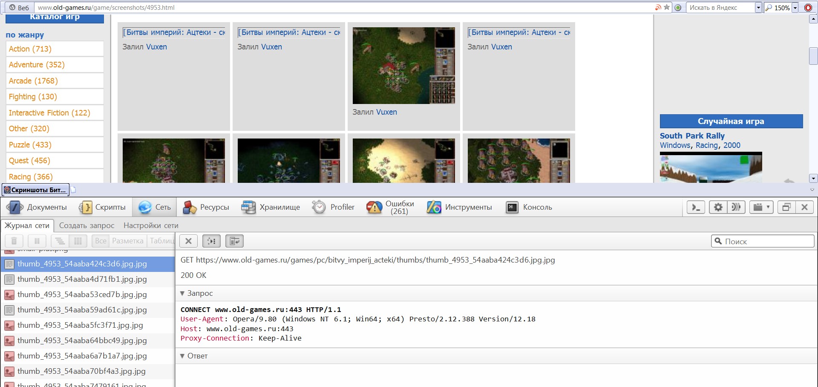Image resolution: width=818 pixels, height=387 pixels.
Task: Click the Ошибки warning icon
Action: (374, 207)
